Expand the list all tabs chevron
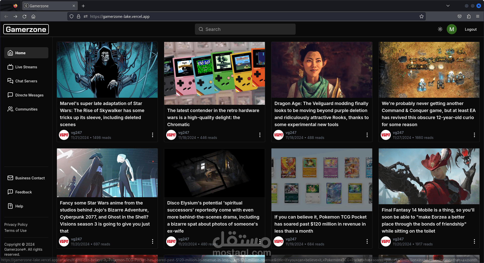Image resolution: width=484 pixels, height=263 pixels. [x=448, y=6]
